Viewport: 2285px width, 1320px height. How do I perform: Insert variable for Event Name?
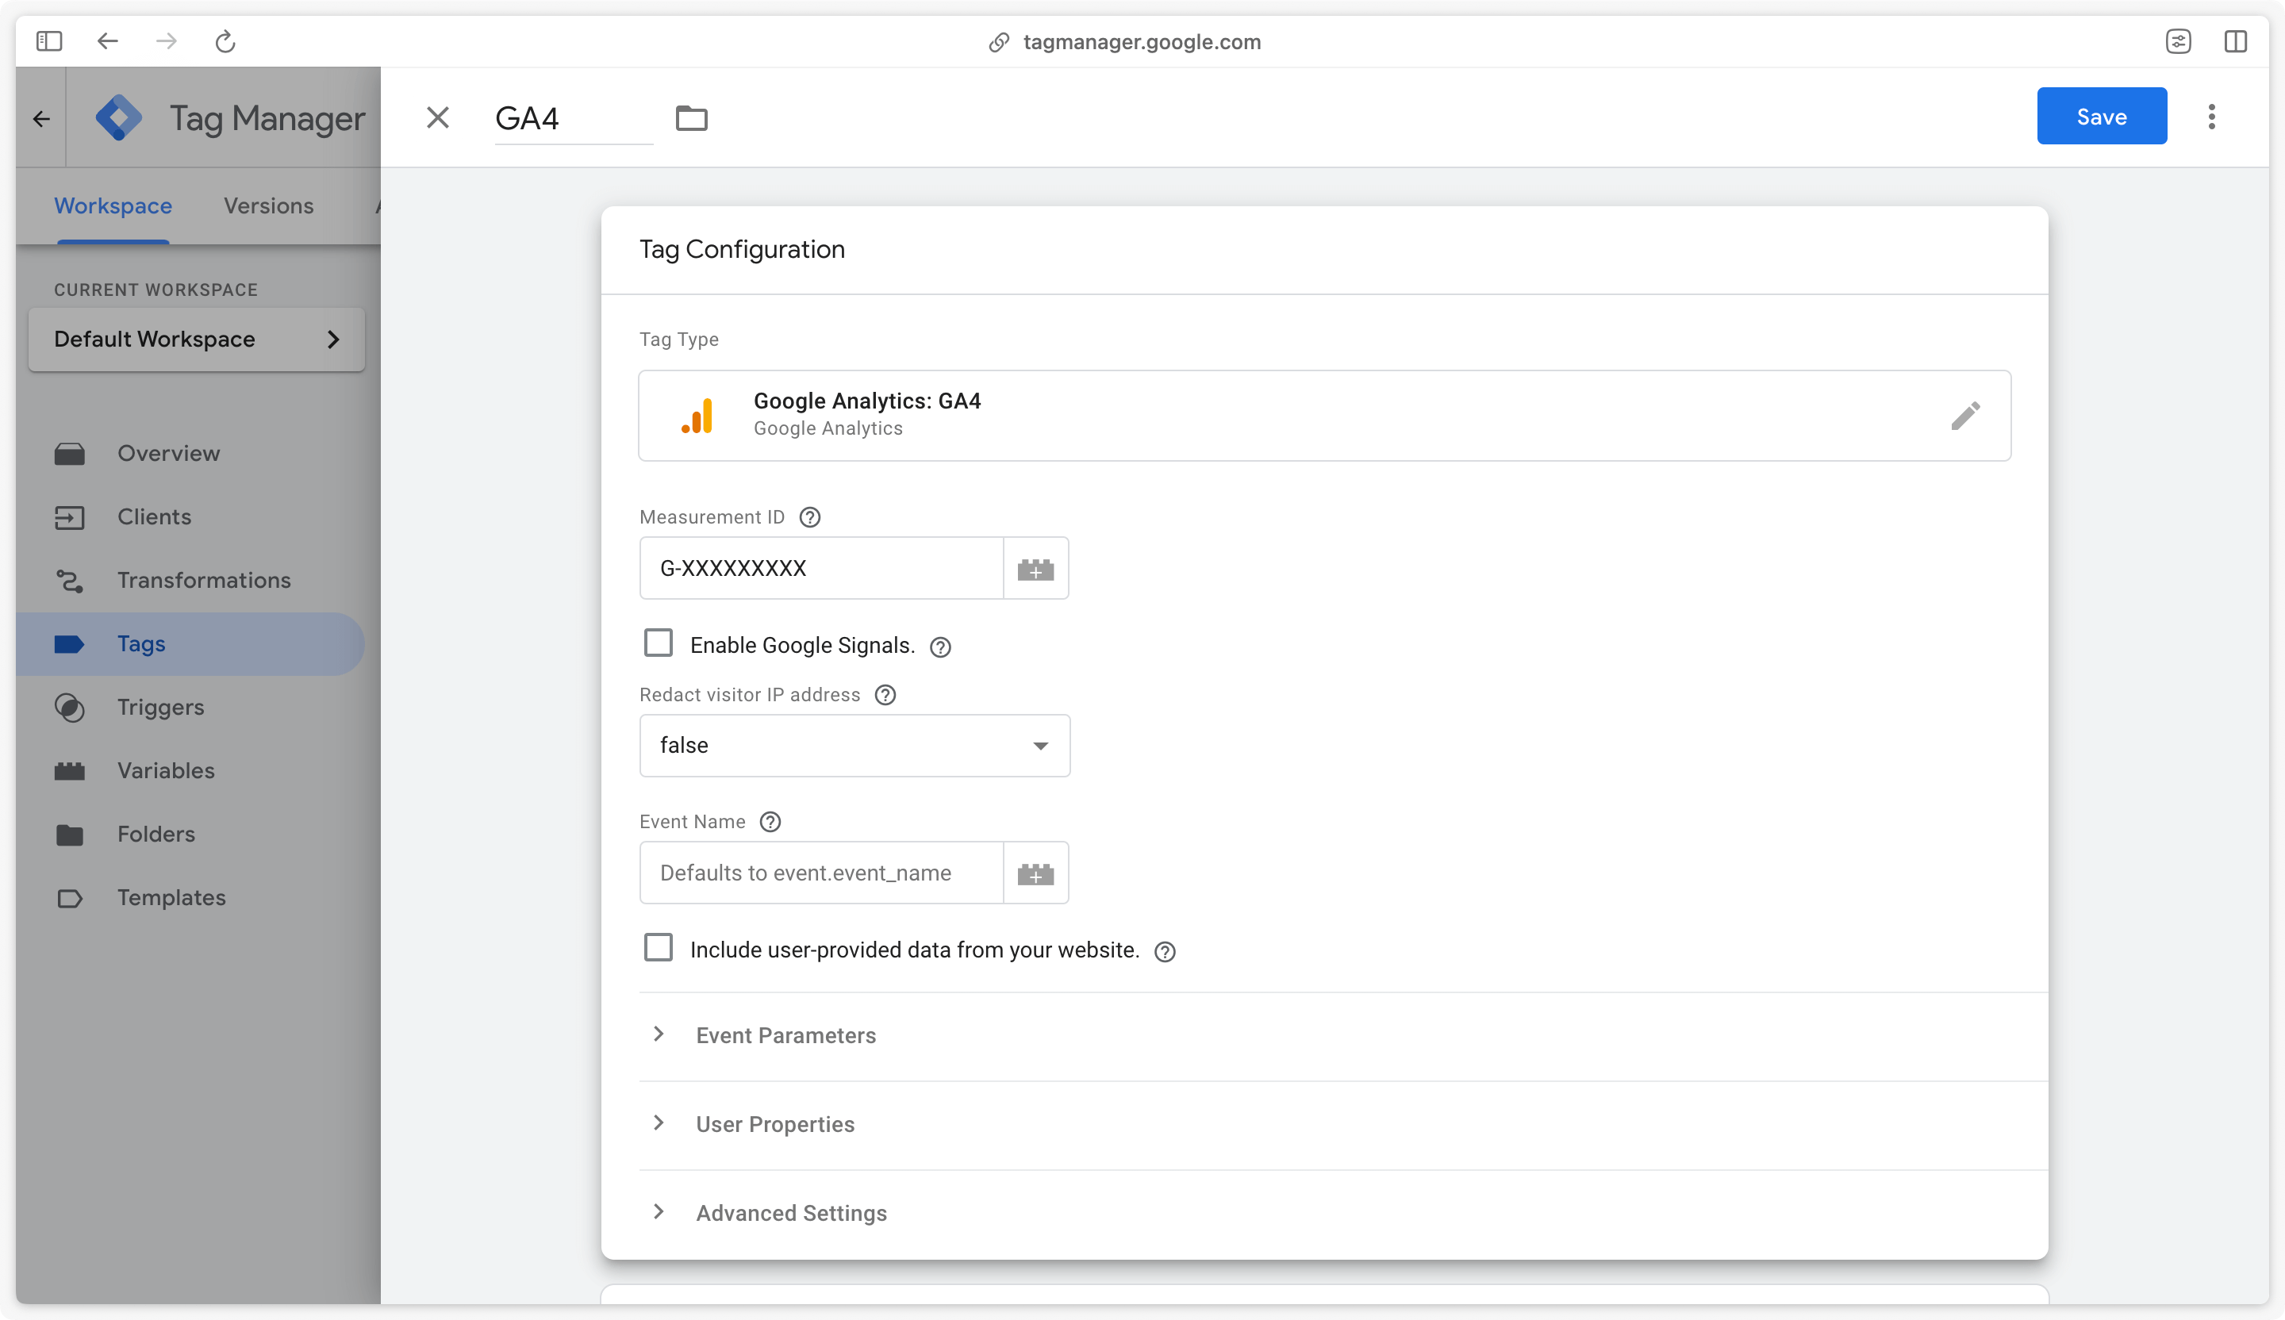pyautogui.click(x=1035, y=873)
